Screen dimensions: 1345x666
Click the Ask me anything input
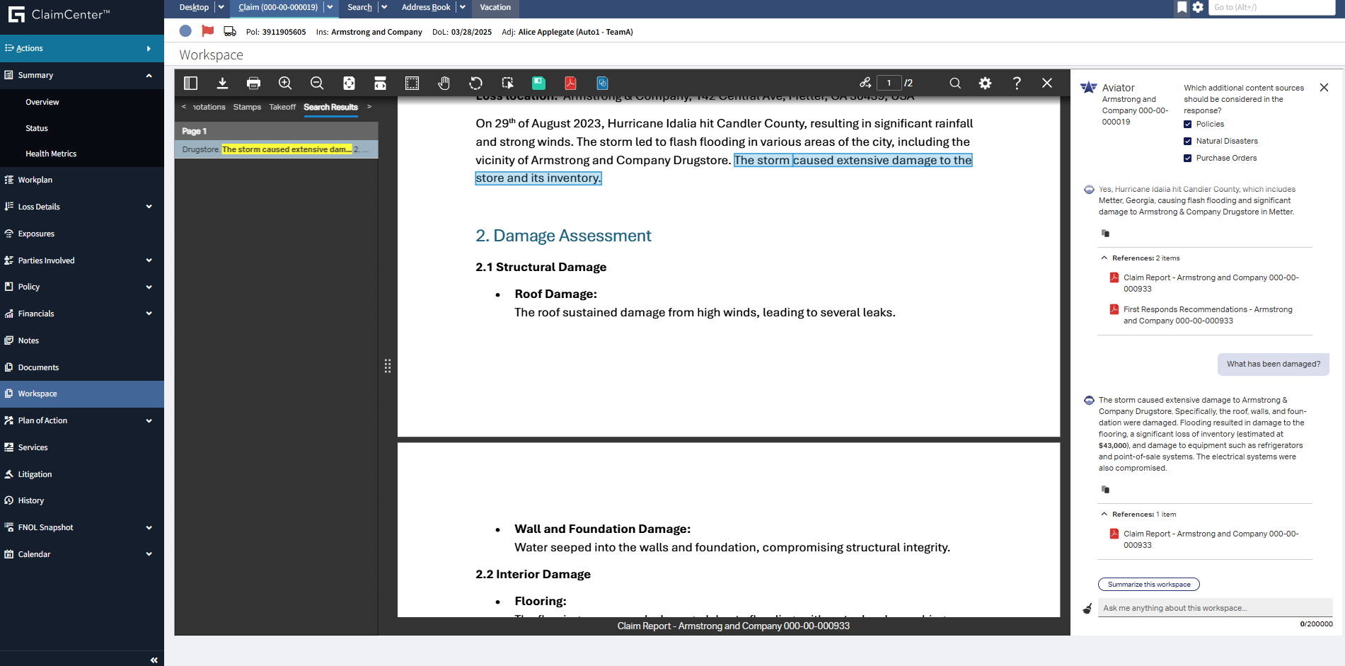(1215, 608)
